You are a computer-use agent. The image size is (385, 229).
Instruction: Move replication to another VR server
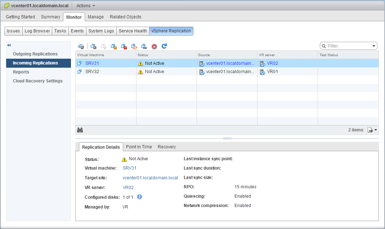coord(144,46)
